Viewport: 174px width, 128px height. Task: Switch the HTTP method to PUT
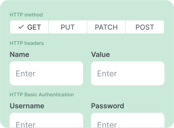68,27
